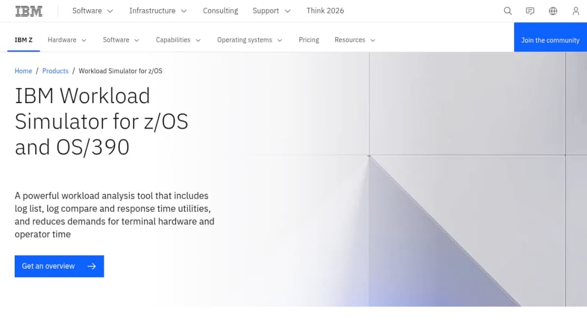Screen dimensions: 587x330
Task: Open the search magnifier icon
Action: [508, 11]
